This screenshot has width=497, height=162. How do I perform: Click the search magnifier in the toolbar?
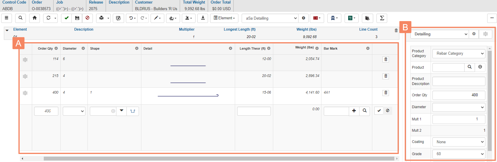point(21,18)
